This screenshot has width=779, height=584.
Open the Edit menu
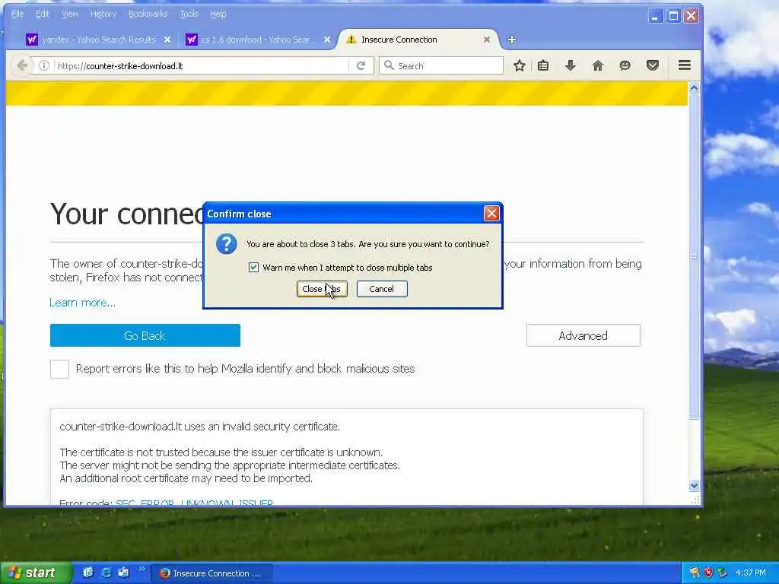pyautogui.click(x=43, y=14)
